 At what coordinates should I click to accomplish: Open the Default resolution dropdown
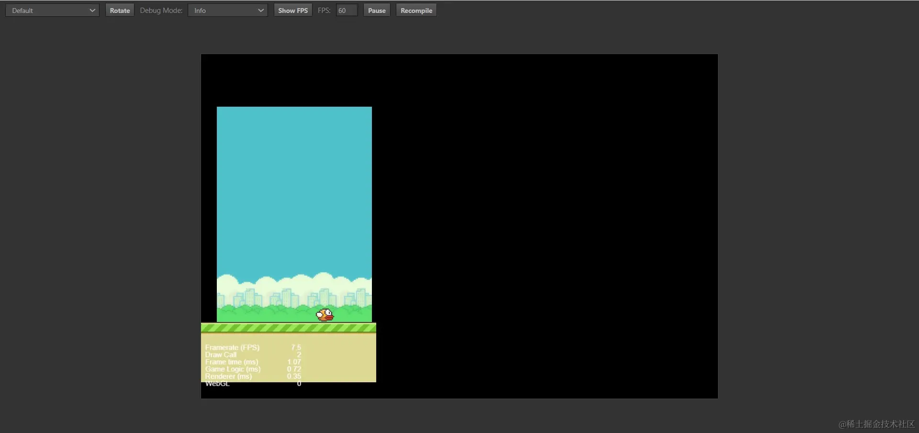coord(52,11)
